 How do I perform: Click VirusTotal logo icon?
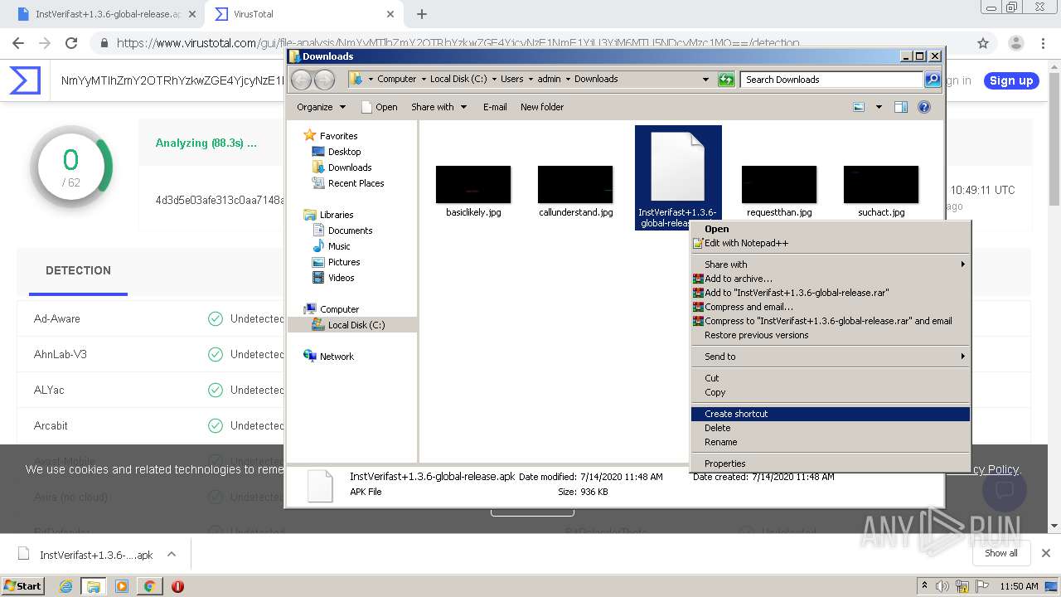(25, 80)
